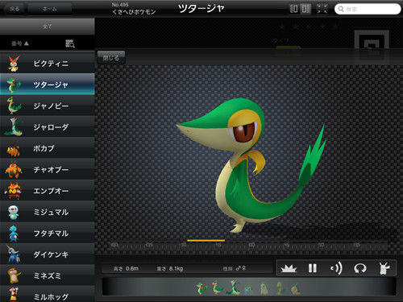Screen dimensions: 403x302
Task: Select ミネズミ in the Pokémon list
Action: [x=48, y=275]
